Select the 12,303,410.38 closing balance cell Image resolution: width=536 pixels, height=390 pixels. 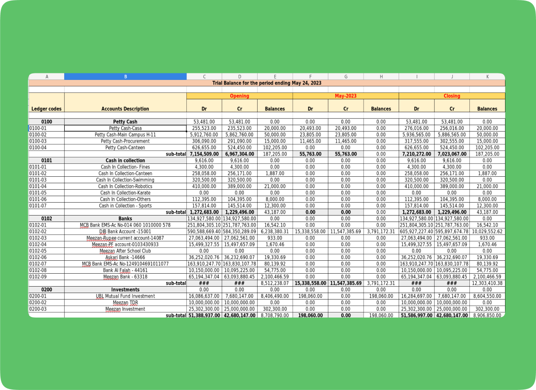tap(487, 283)
